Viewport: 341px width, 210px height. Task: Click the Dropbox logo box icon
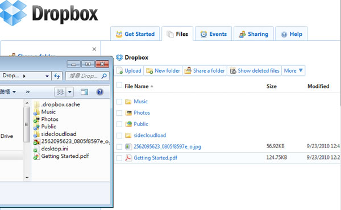point(13,12)
